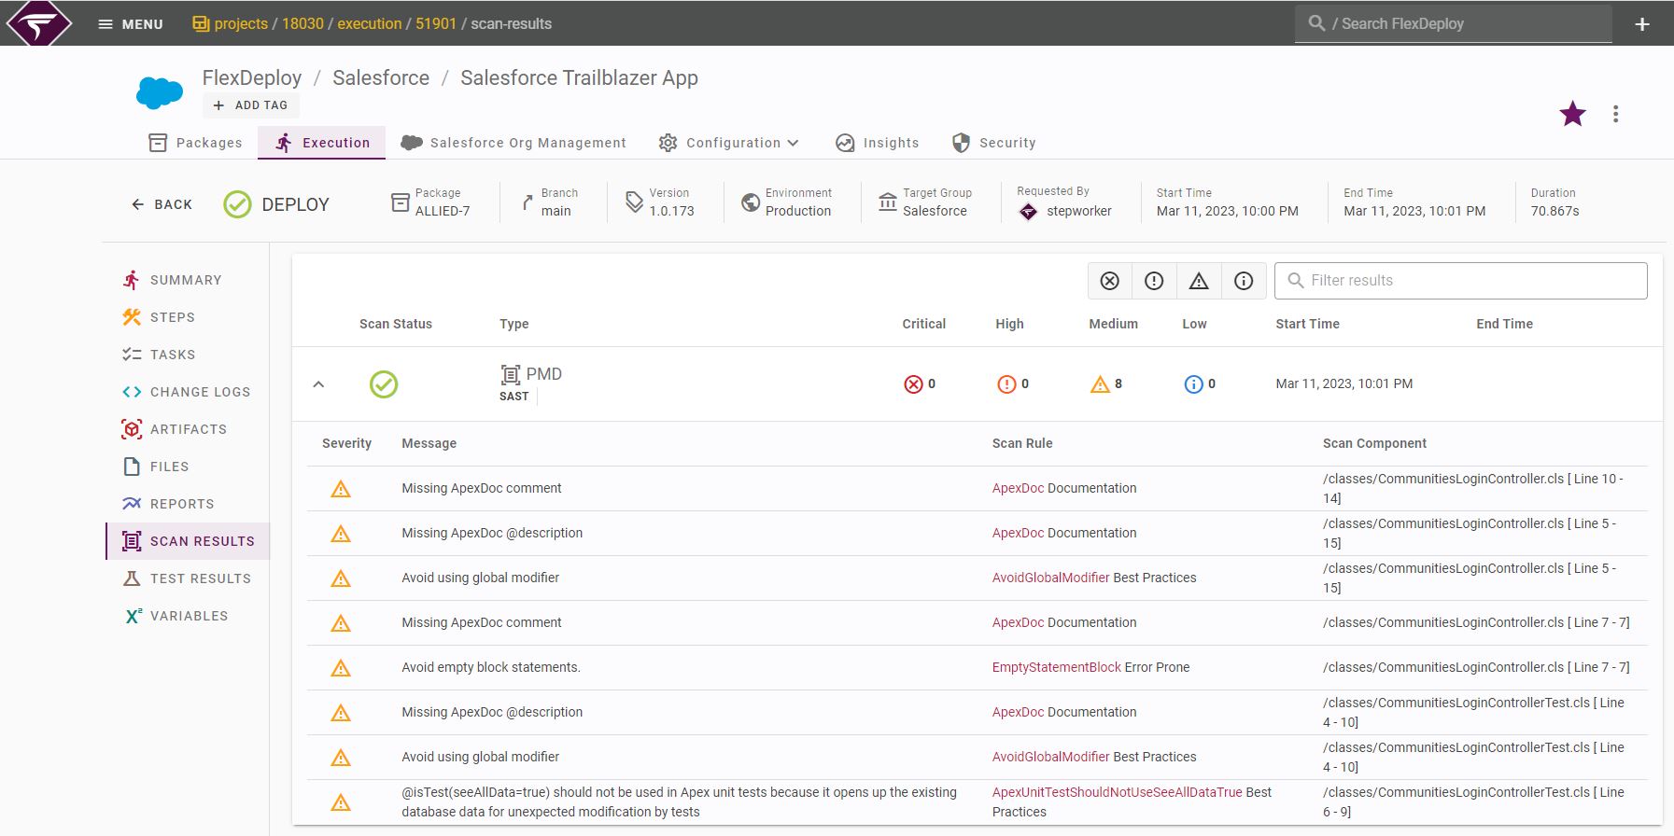Screen dimensions: 1674x836
Task: Select the Execution tab
Action: point(322,143)
